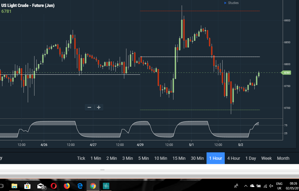Image resolution: width=299 pixels, height=191 pixels.
Task: Click the 6900 price axis label
Action: 287,20
